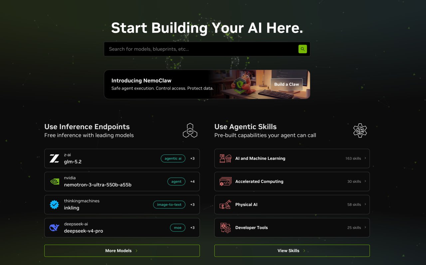Open the Developer Tools label

coord(252,227)
